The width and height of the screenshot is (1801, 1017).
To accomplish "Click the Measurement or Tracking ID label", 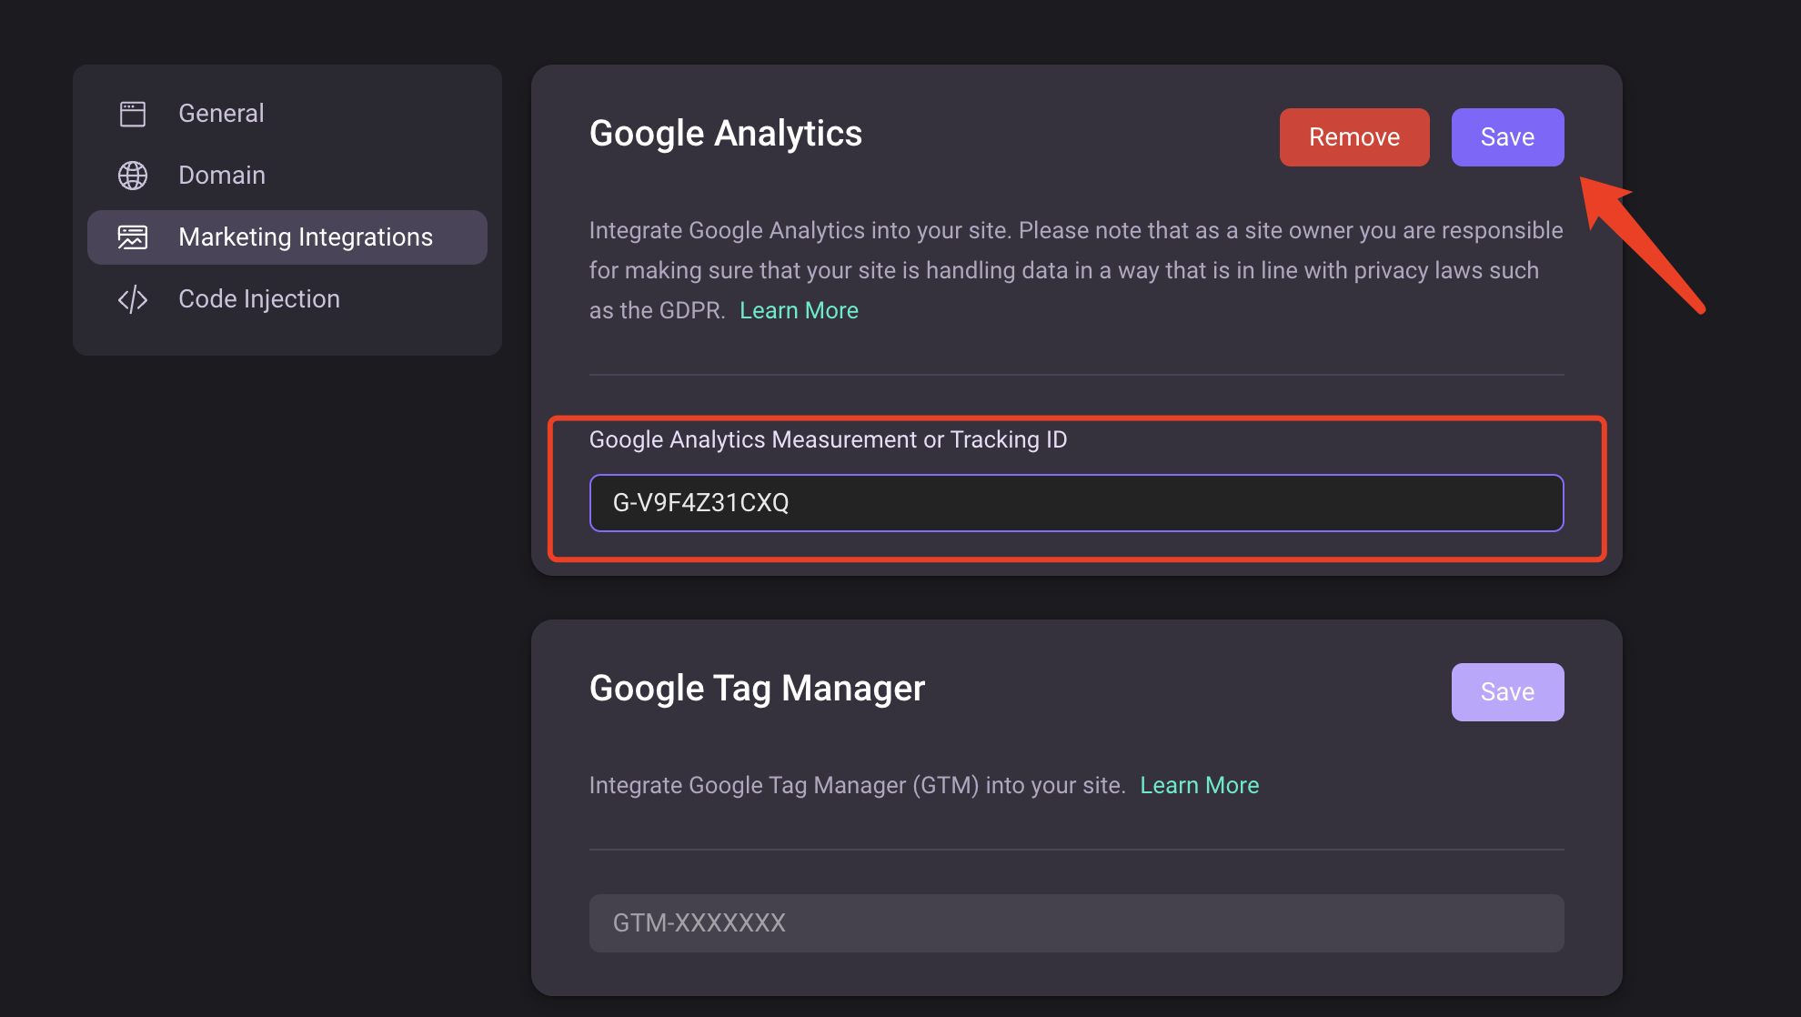I will [x=828, y=439].
